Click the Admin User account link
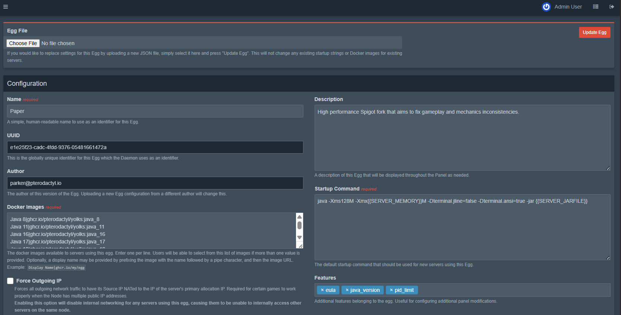This screenshot has width=621, height=315. click(x=568, y=7)
